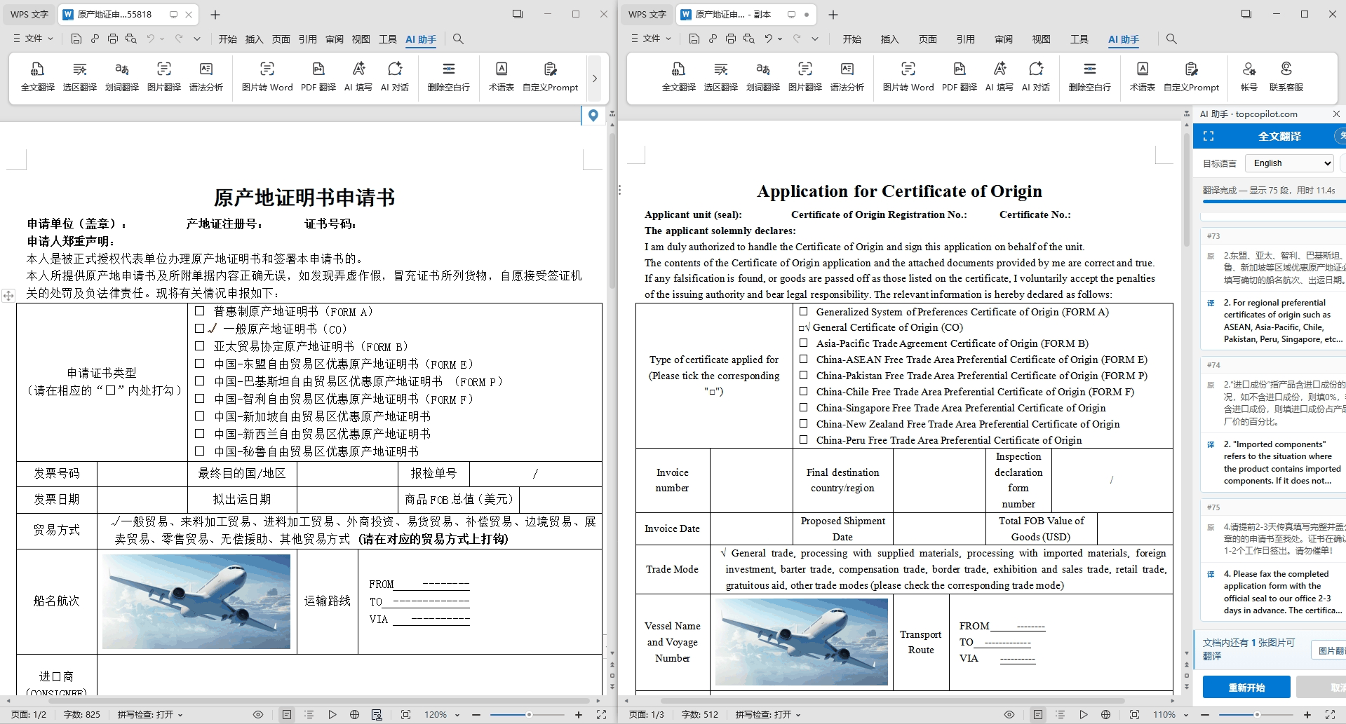1346x724 pixels.
Task: Open 术语表 in left window
Action: click(502, 76)
